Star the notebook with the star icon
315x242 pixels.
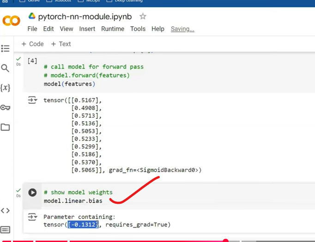[143, 17]
